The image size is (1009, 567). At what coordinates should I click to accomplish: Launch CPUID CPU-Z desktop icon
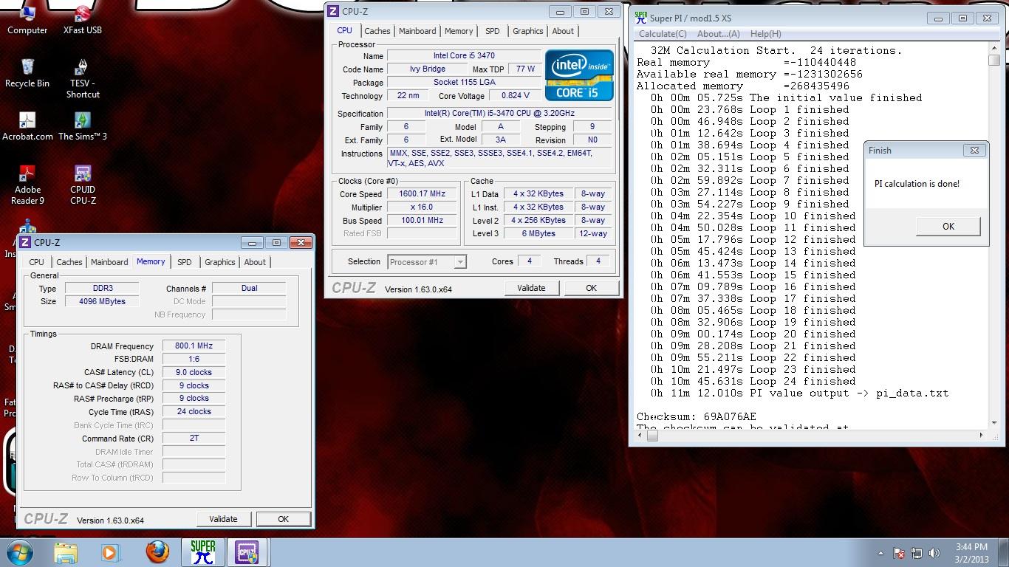click(83, 185)
